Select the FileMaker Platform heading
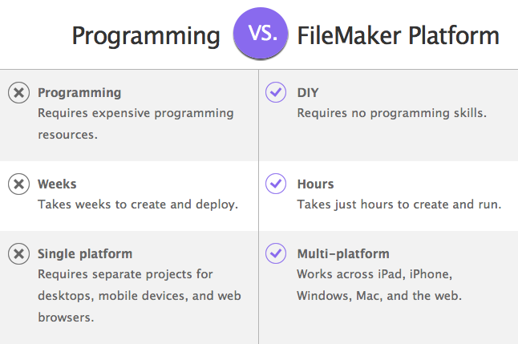Viewport: 518px width, 344px height. coord(398,36)
